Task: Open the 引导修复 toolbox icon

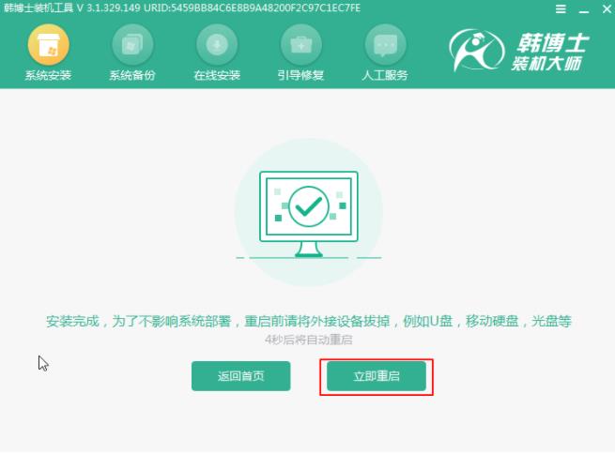Action: click(300, 45)
